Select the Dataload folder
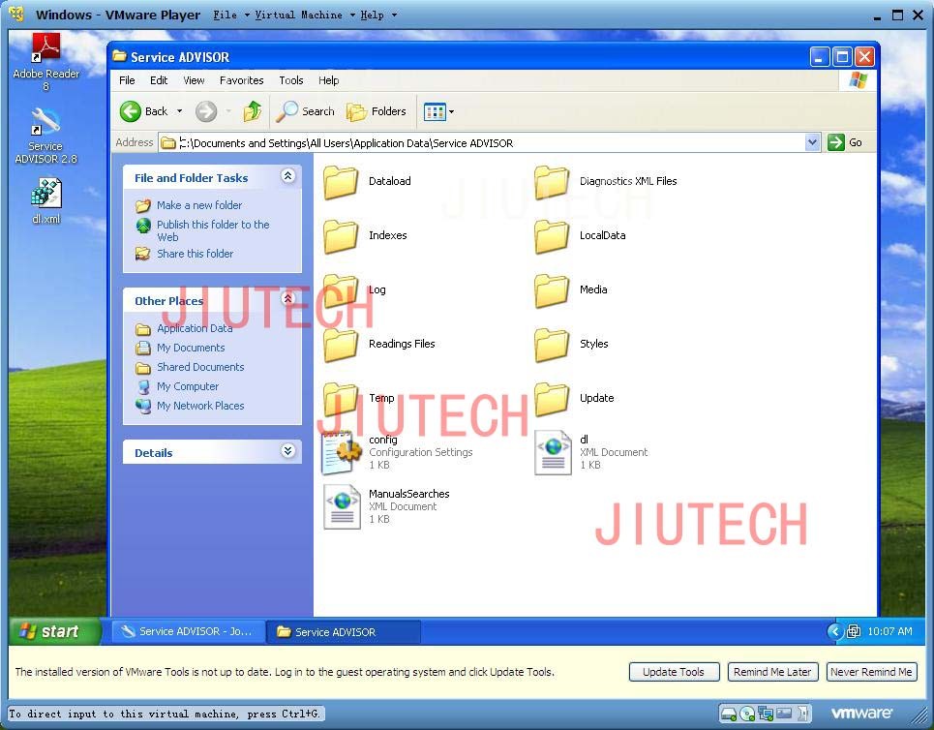 368,182
